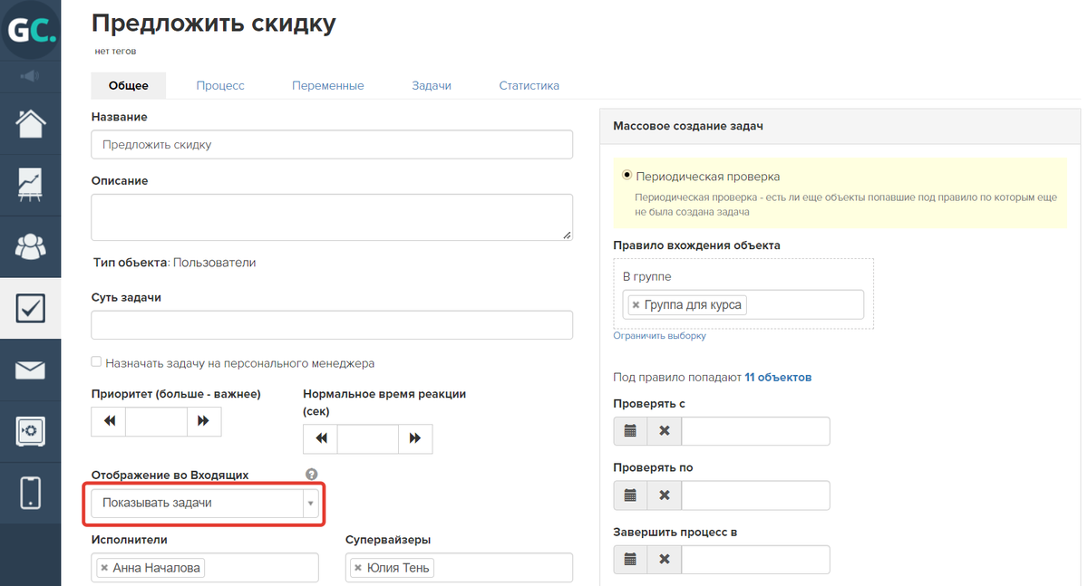This screenshot has height=586, width=1088.
Task: Click inside the Исполнители selection field
Action: pyautogui.click(x=205, y=568)
